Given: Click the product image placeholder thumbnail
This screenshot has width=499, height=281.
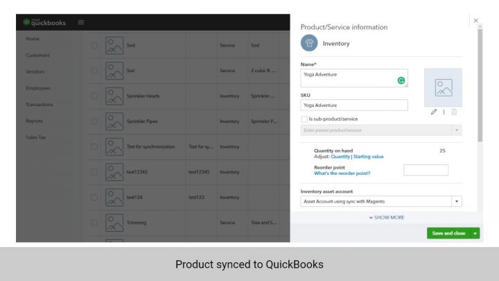Looking at the screenshot, I should pos(443,87).
